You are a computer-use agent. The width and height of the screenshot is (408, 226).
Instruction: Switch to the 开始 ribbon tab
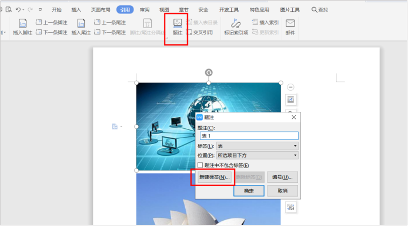click(x=56, y=10)
